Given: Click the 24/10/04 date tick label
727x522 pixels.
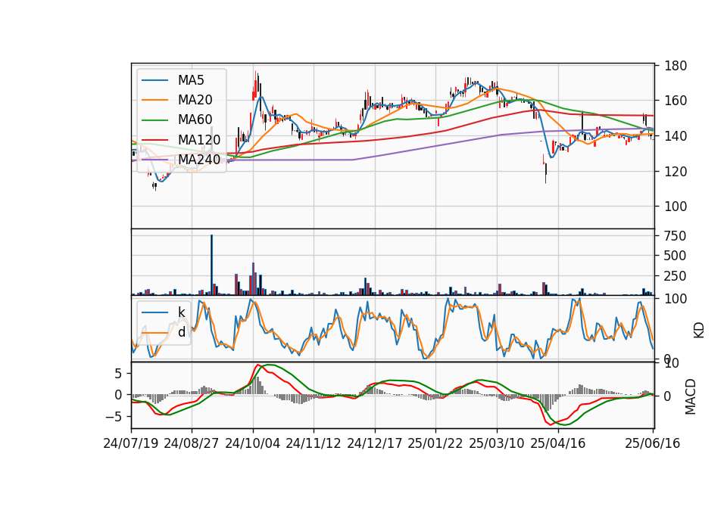Looking at the screenshot, I should [x=253, y=443].
